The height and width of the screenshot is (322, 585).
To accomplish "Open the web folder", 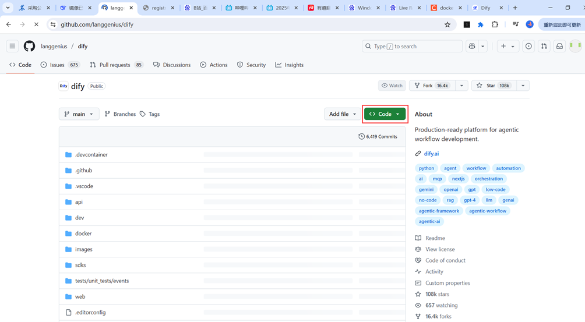I will (x=80, y=296).
